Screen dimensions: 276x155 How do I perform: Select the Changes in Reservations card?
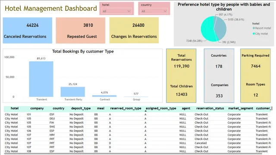(134, 30)
